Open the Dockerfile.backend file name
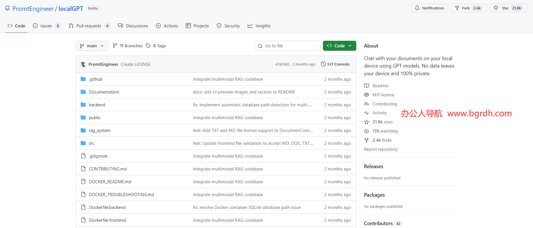533x228 pixels. coord(107,207)
